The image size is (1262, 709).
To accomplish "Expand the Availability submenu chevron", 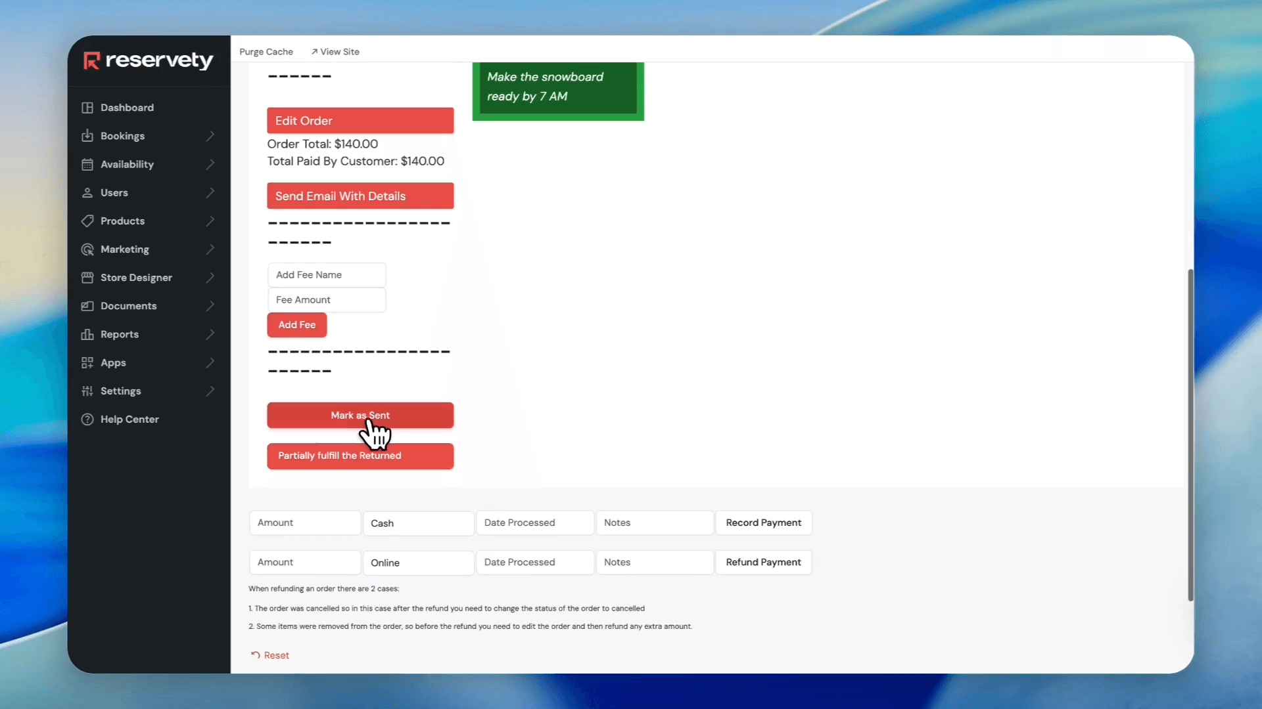I will [210, 164].
